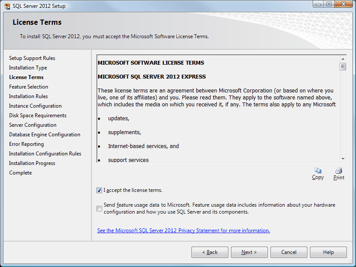Click the 'support services' bullet text
The image size is (356, 267).
[128, 160]
